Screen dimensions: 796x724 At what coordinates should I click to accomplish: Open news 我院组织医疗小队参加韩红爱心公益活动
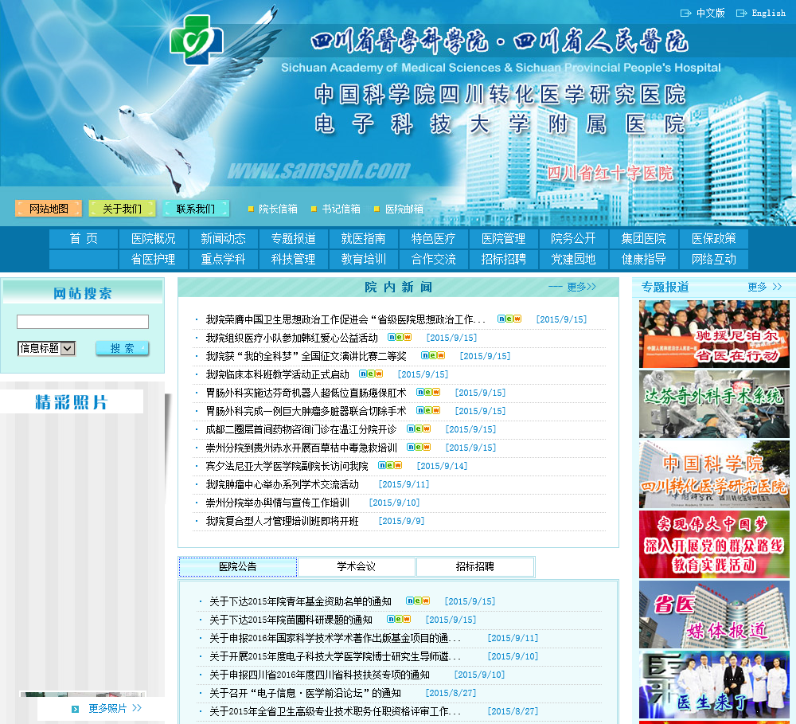point(291,338)
